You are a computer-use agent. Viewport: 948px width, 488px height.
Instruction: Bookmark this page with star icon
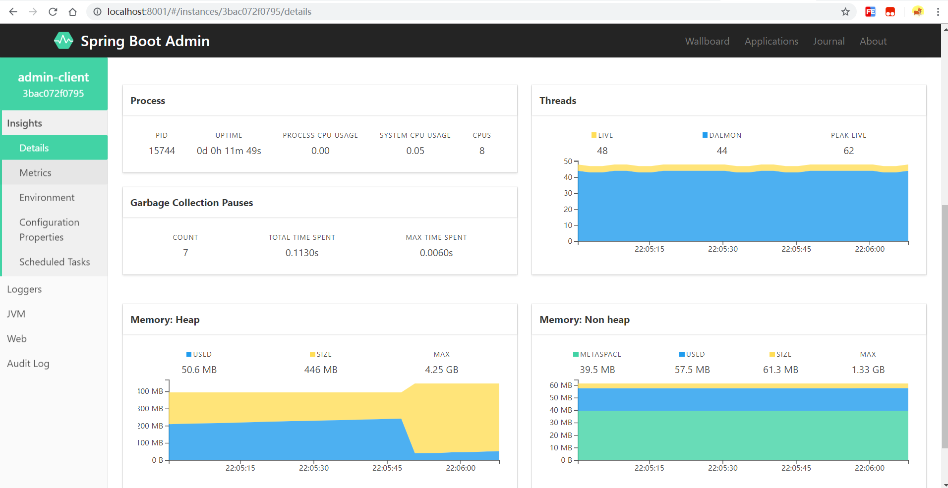click(x=845, y=11)
